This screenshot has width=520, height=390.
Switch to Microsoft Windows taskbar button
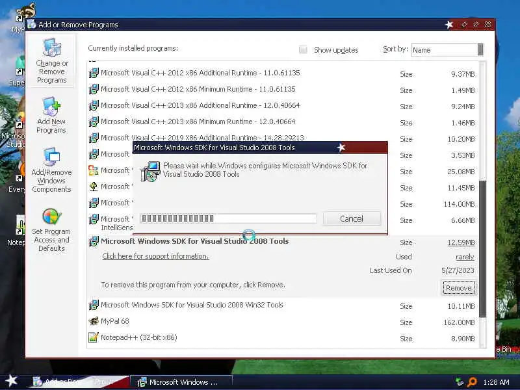(181, 382)
